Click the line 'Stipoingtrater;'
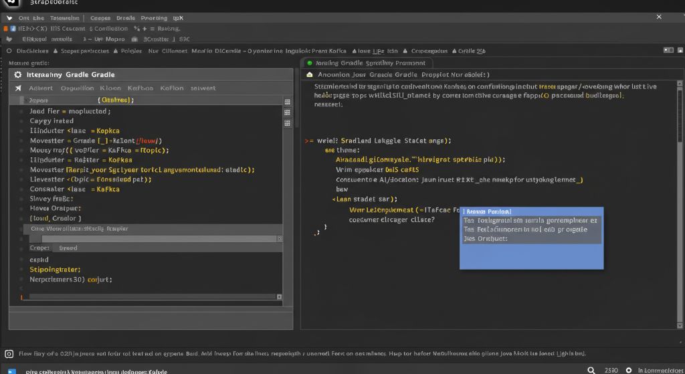685x374 pixels. click(x=55, y=270)
